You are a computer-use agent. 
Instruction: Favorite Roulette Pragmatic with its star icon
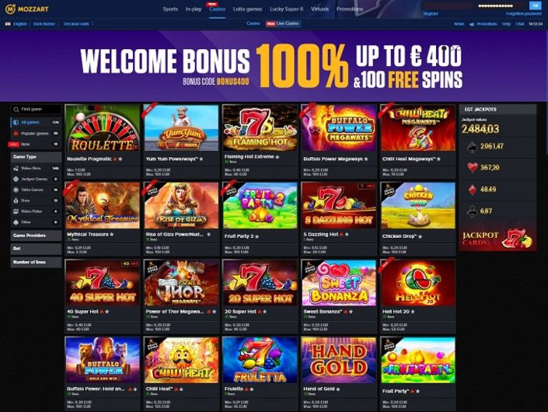point(120,159)
